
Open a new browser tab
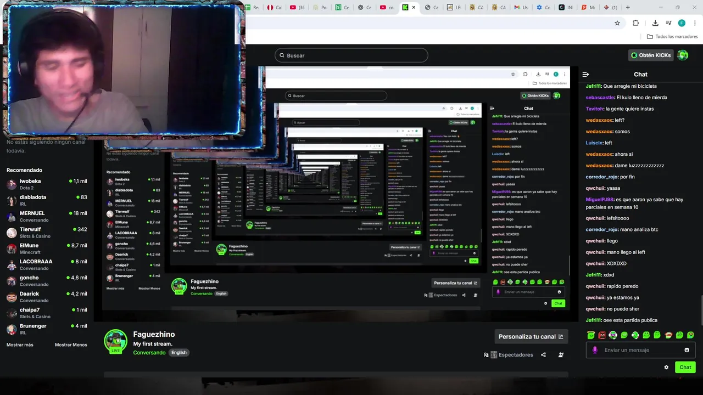(628, 7)
